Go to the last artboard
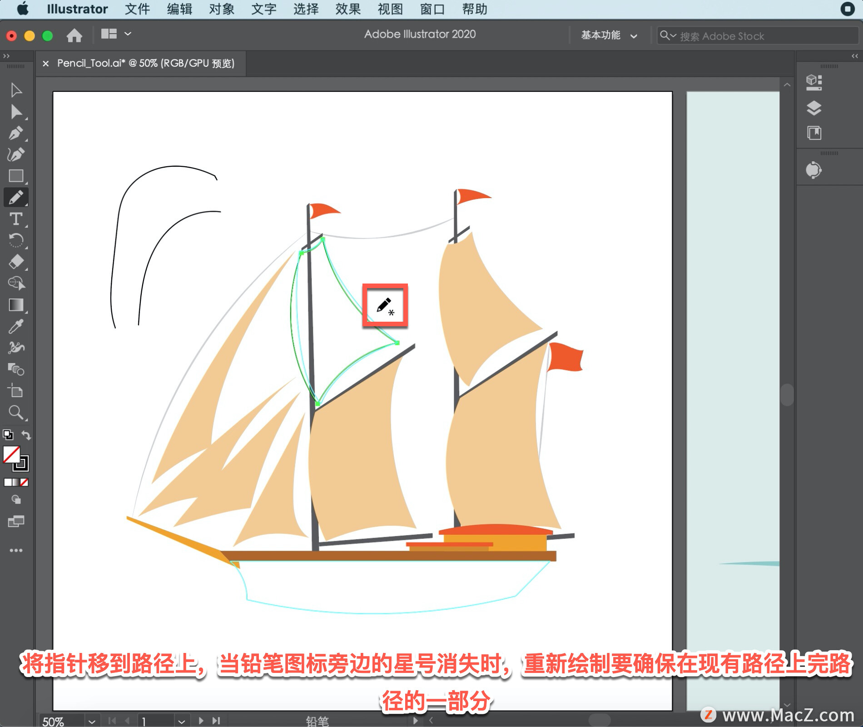This screenshot has height=727, width=863. [x=216, y=721]
